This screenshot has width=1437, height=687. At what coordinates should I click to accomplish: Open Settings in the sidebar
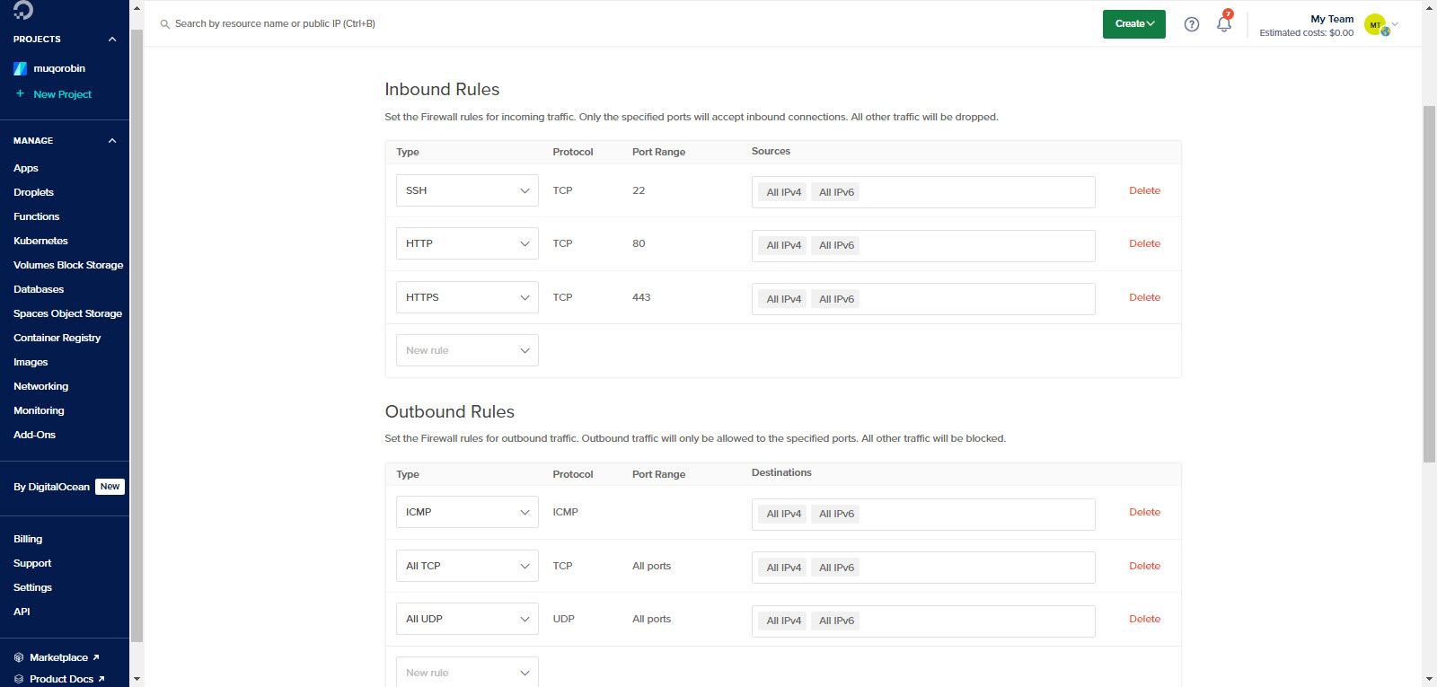[32, 587]
